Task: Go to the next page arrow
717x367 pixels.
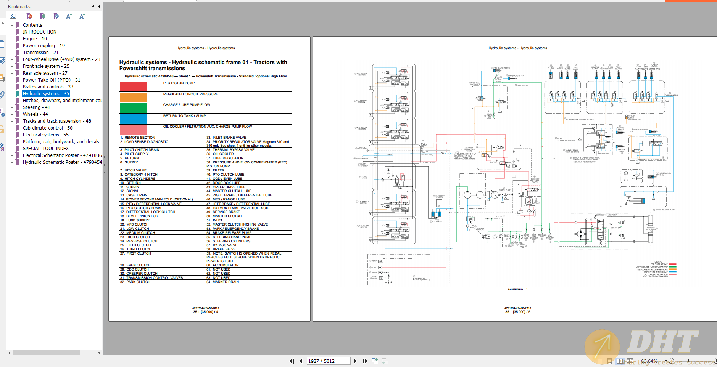Action: [355, 361]
